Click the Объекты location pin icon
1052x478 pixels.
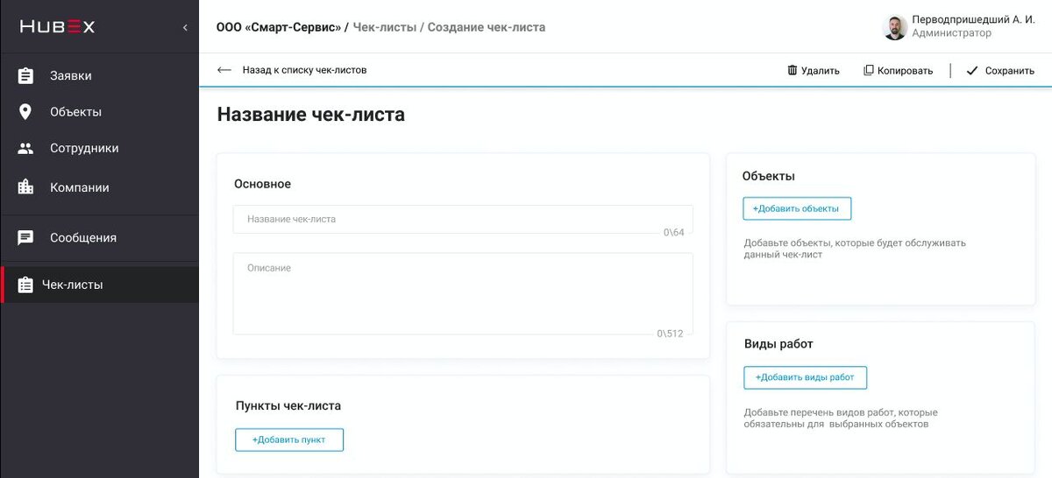click(25, 112)
